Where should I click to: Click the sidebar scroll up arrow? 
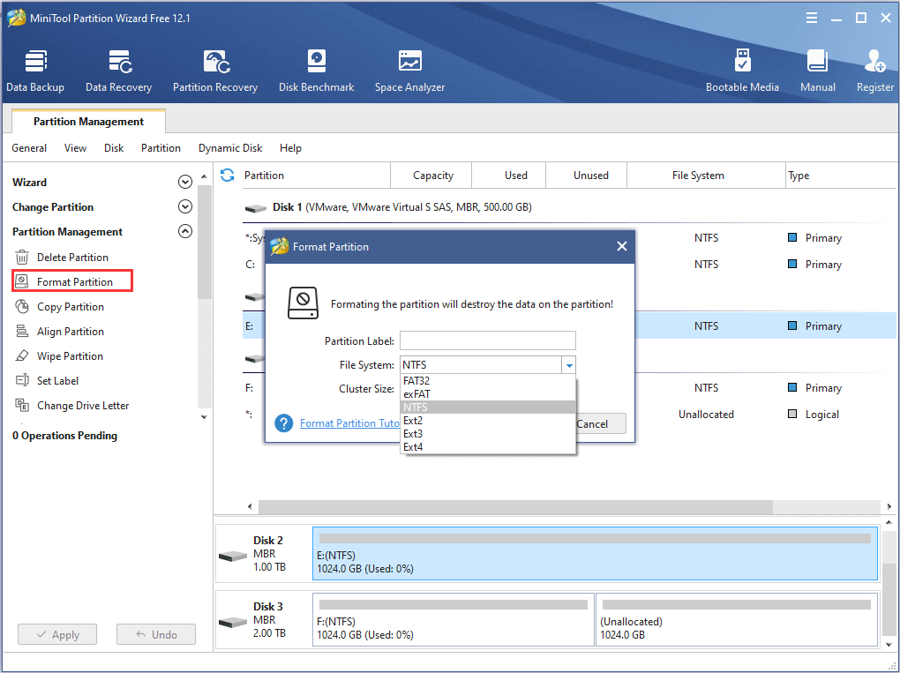(x=205, y=176)
